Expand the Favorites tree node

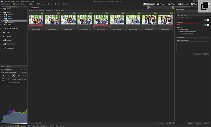point(3,40)
